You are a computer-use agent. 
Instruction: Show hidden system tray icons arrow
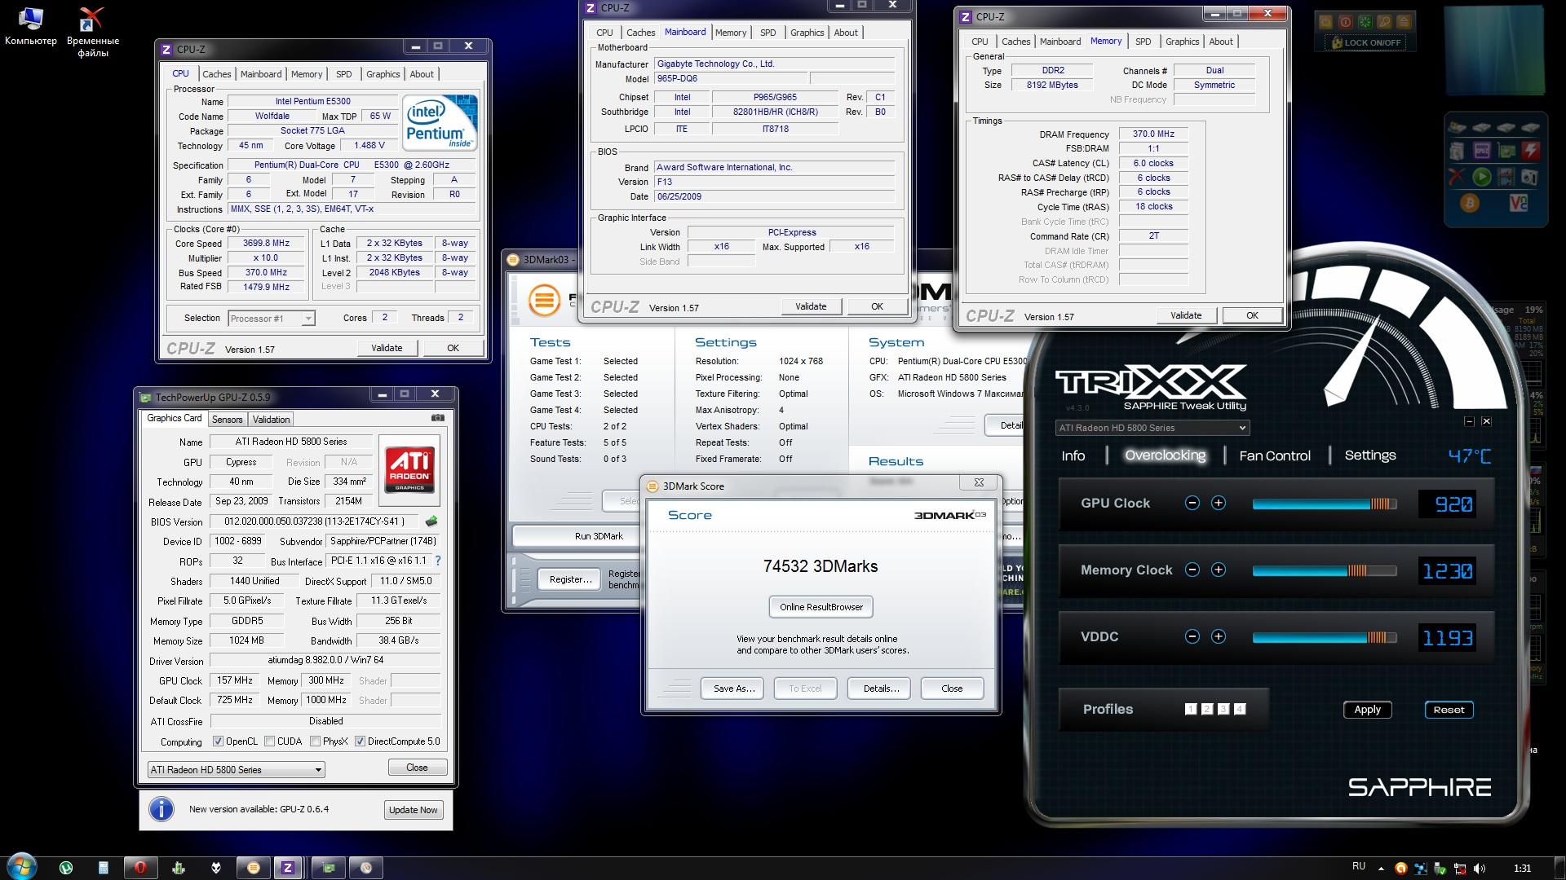coord(1381,869)
